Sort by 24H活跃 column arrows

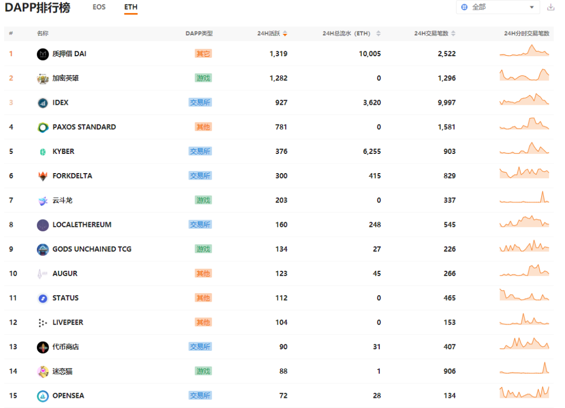(x=285, y=33)
